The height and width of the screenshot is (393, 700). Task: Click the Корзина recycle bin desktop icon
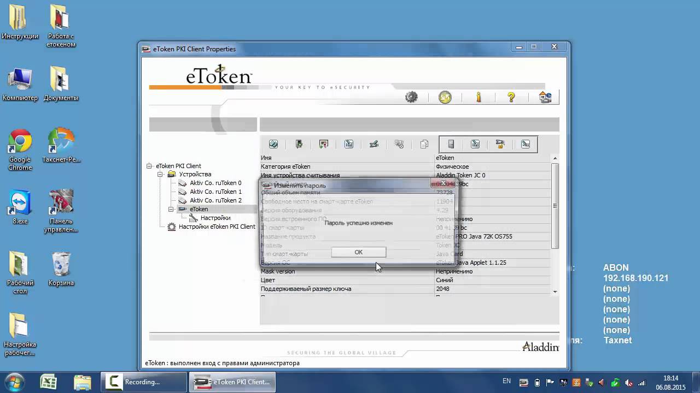(61, 269)
